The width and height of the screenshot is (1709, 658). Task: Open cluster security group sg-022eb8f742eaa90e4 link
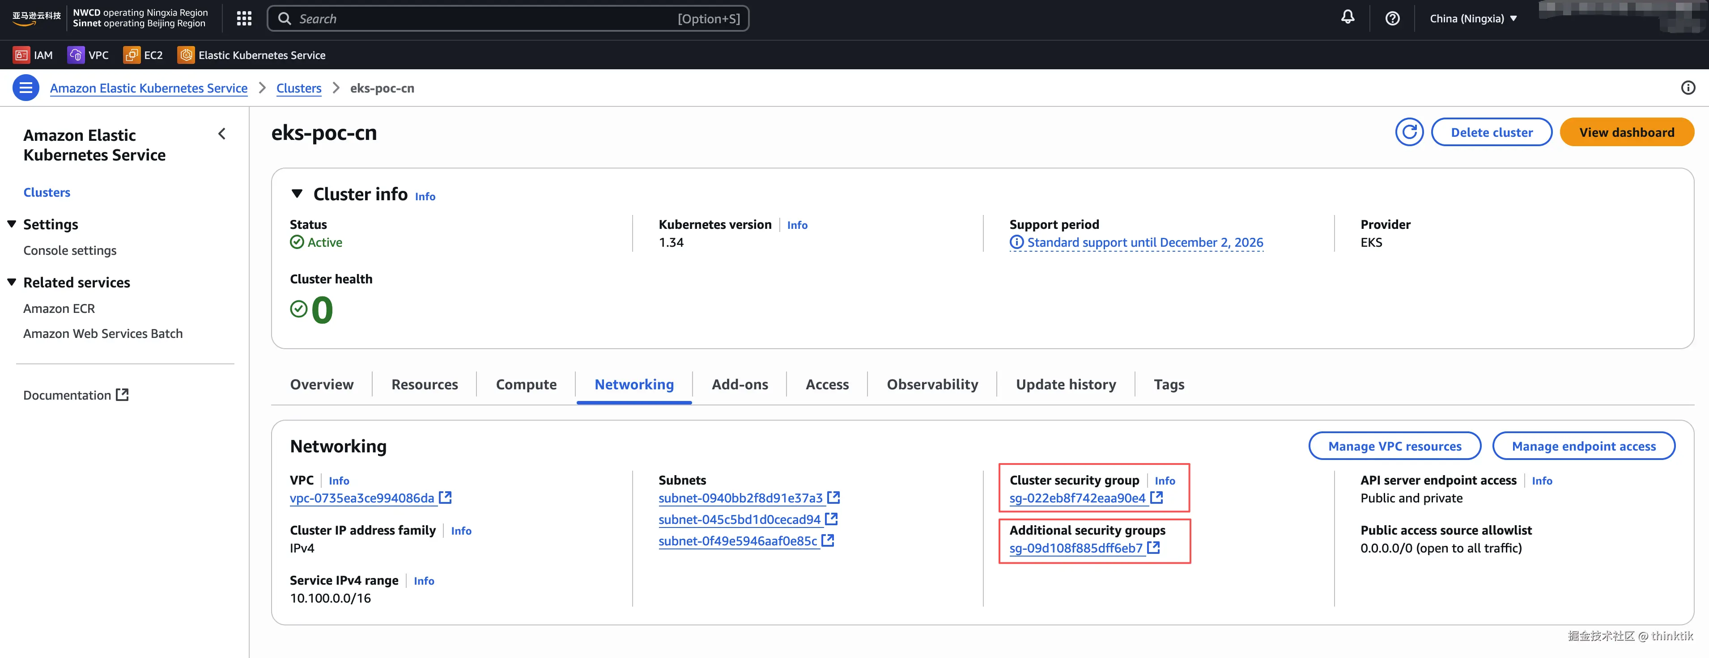(1077, 498)
